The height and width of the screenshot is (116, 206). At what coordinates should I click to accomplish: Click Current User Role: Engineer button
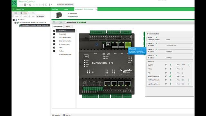(x=65, y=5)
